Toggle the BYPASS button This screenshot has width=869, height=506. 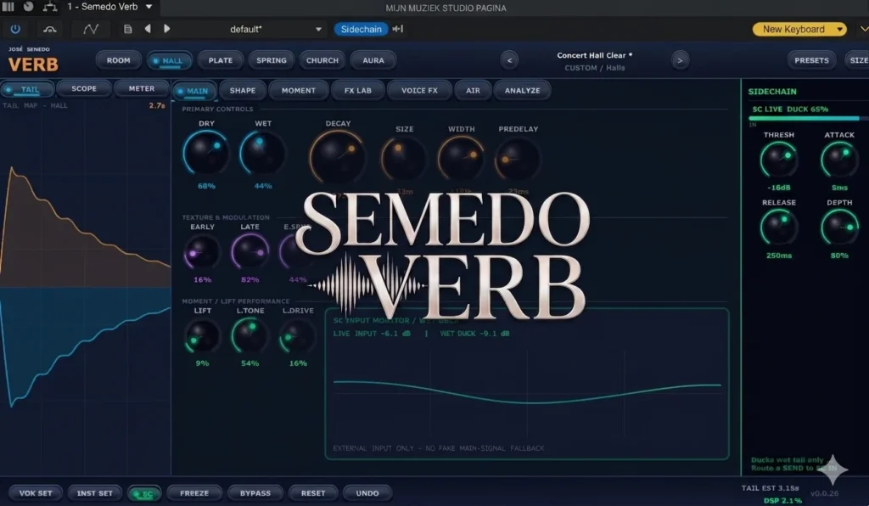click(255, 493)
